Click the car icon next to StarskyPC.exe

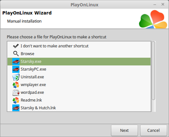click(16, 69)
